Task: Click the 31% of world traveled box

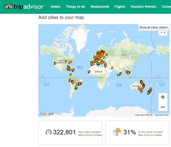Action: 137,133
